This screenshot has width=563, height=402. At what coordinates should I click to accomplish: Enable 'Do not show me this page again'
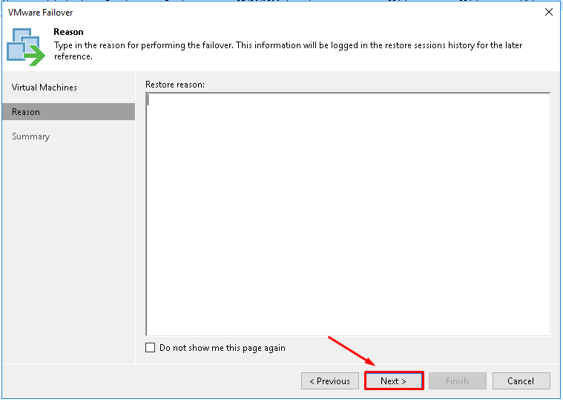pyautogui.click(x=150, y=347)
